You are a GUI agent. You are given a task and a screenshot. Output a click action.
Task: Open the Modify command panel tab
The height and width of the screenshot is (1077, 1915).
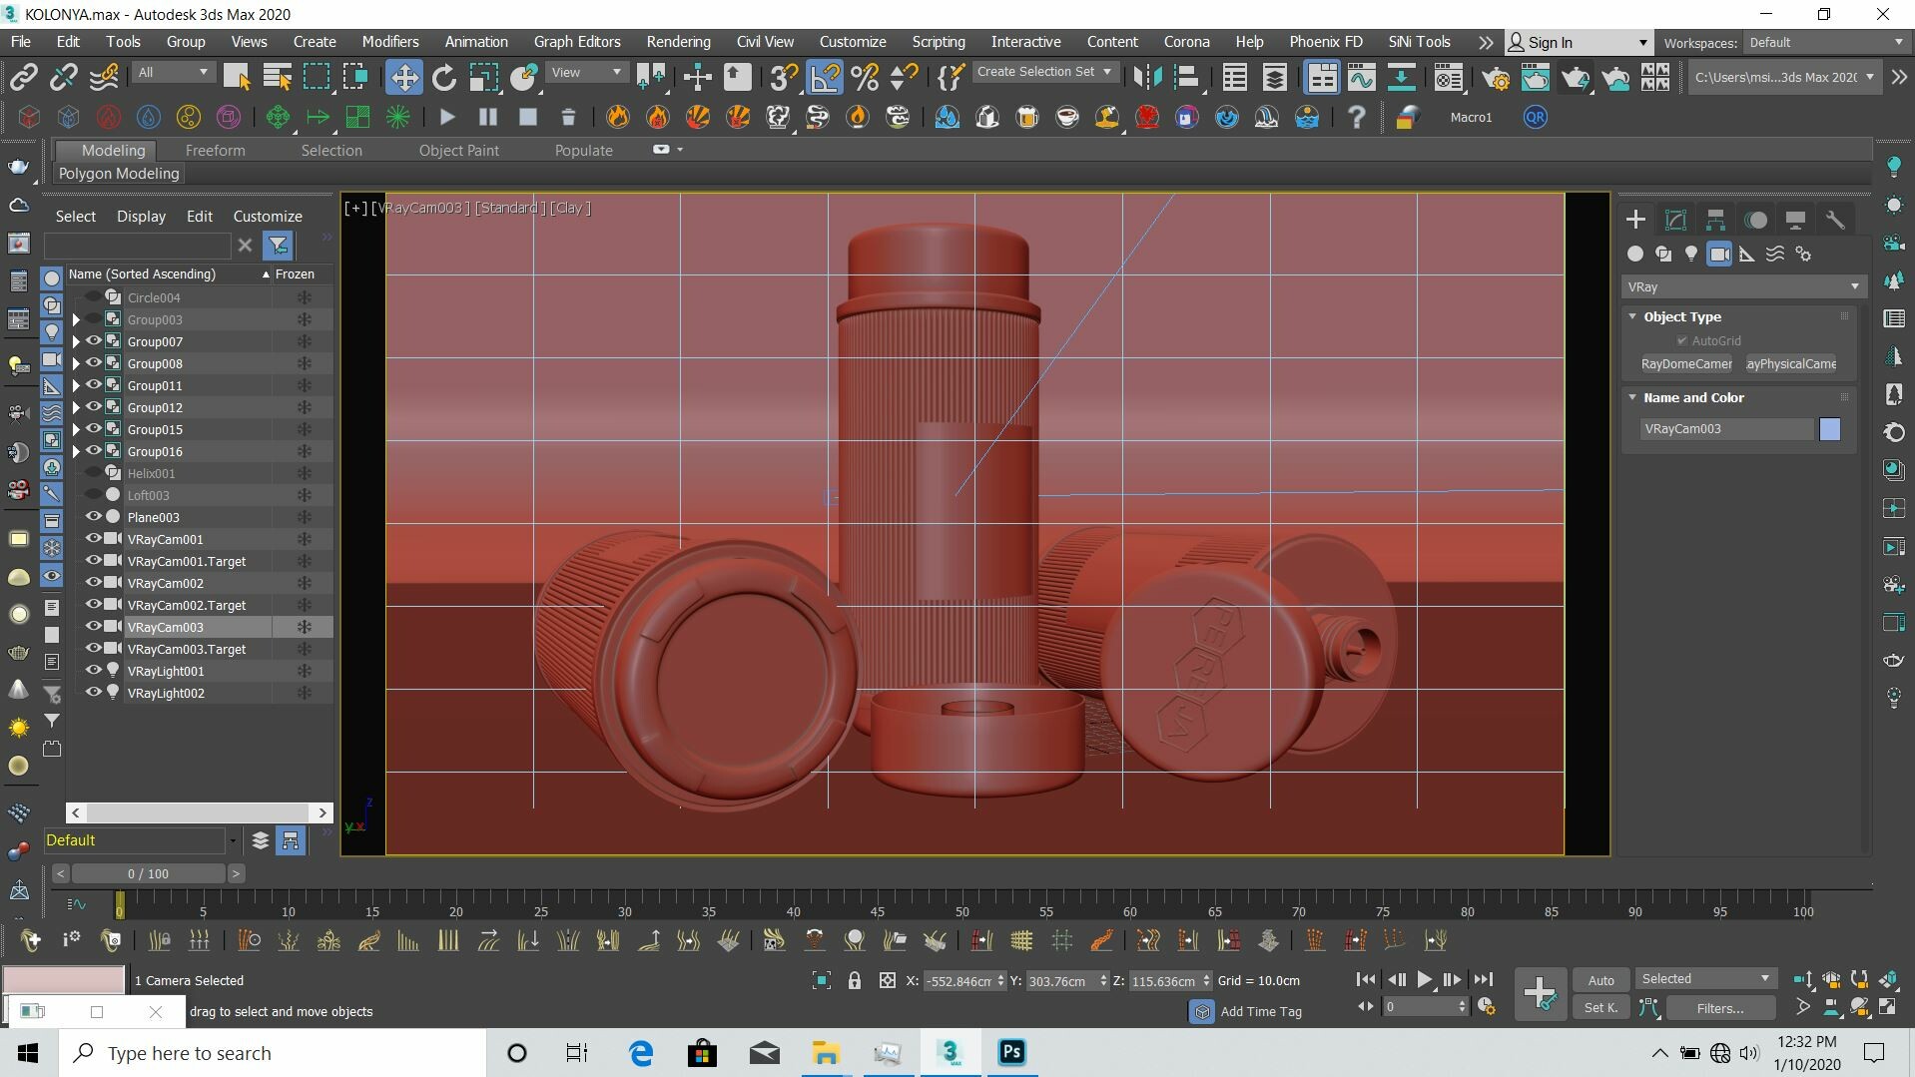coord(1675,220)
